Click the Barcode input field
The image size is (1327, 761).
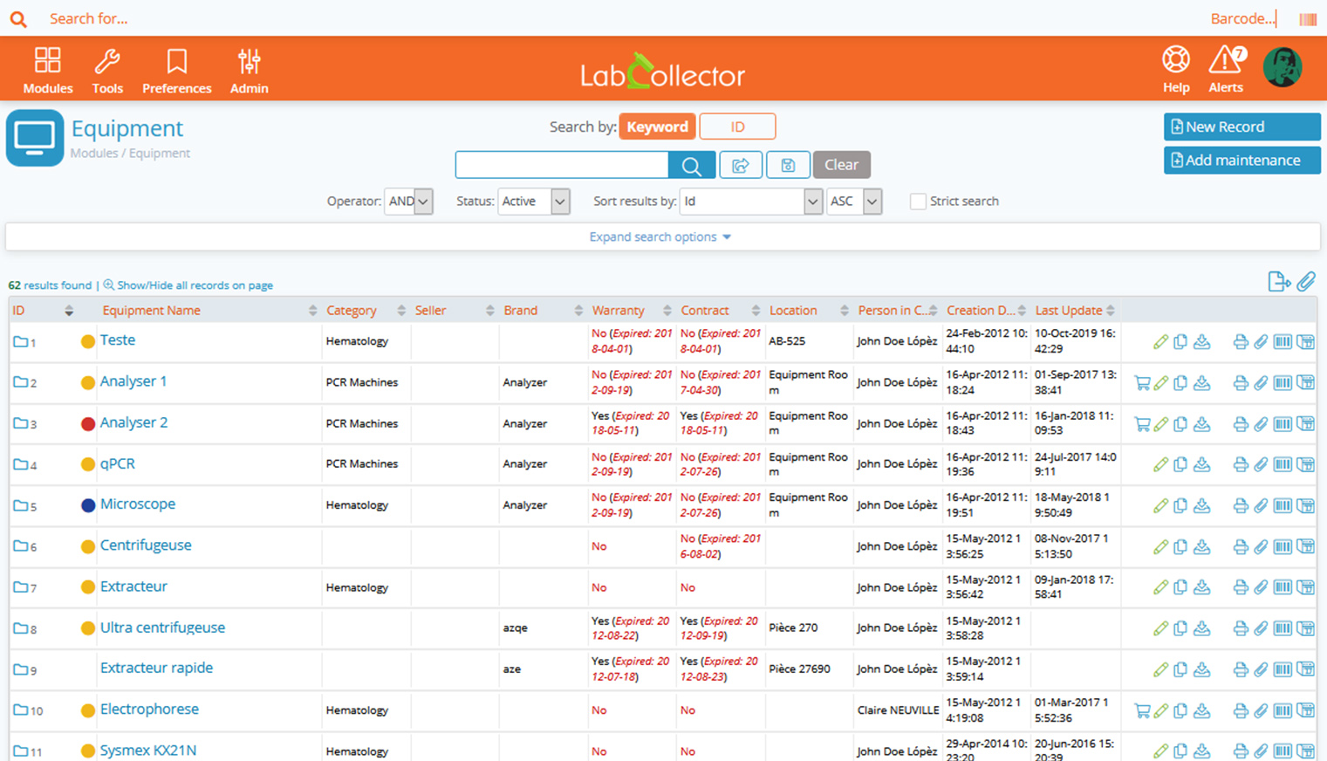tap(1243, 18)
